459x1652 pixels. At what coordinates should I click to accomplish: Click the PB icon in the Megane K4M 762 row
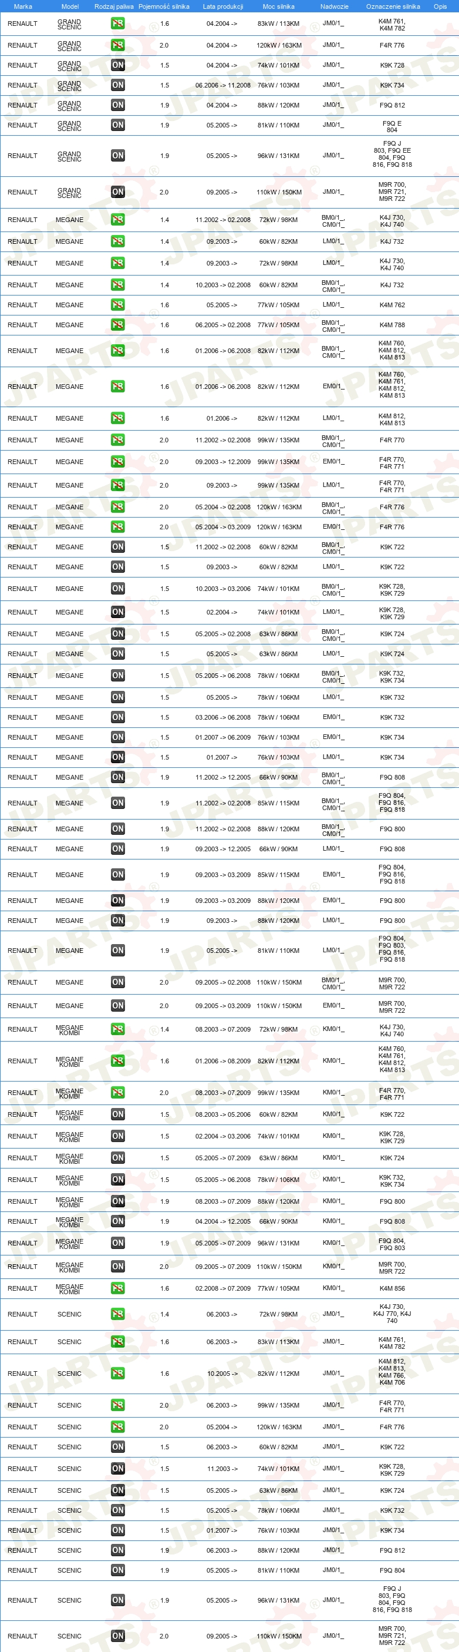point(118,305)
